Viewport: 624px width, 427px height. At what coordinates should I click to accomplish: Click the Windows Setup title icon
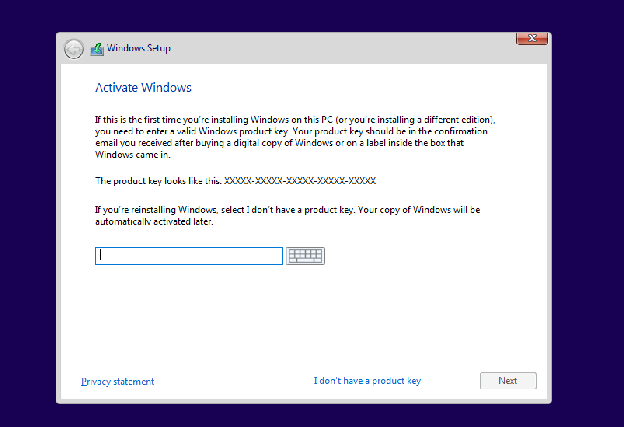tap(97, 49)
